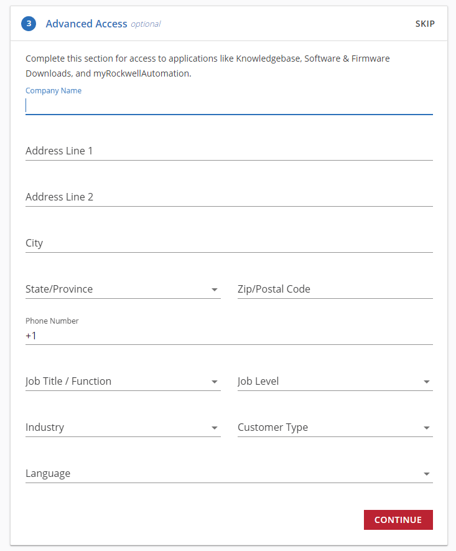Viewport: 456px width, 551px height.
Task: Click the Job Level dropdown arrow icon
Action: 427,382
